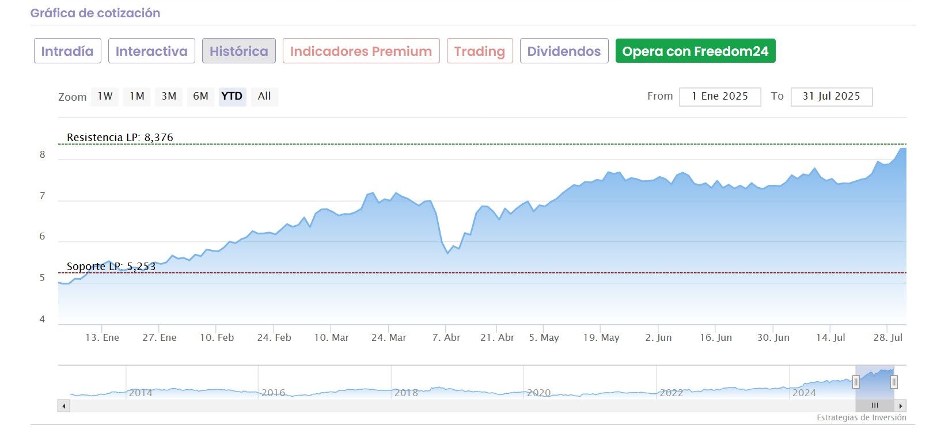This screenshot has height=433, width=937.
Task: Click the scrollbar right arrow button
Action: pos(901,406)
